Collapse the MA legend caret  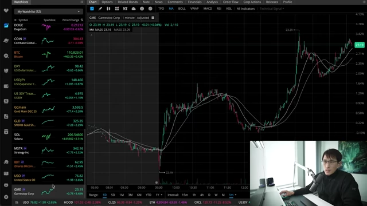91,35
